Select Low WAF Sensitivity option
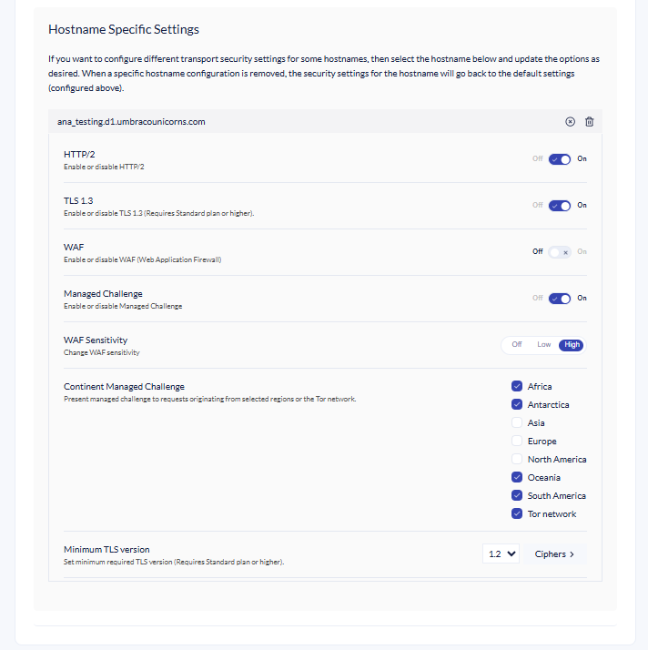648x650 pixels. click(x=543, y=345)
